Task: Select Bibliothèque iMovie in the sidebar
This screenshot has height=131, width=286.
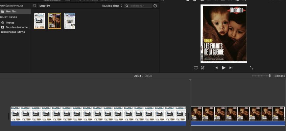Action: coord(13,32)
